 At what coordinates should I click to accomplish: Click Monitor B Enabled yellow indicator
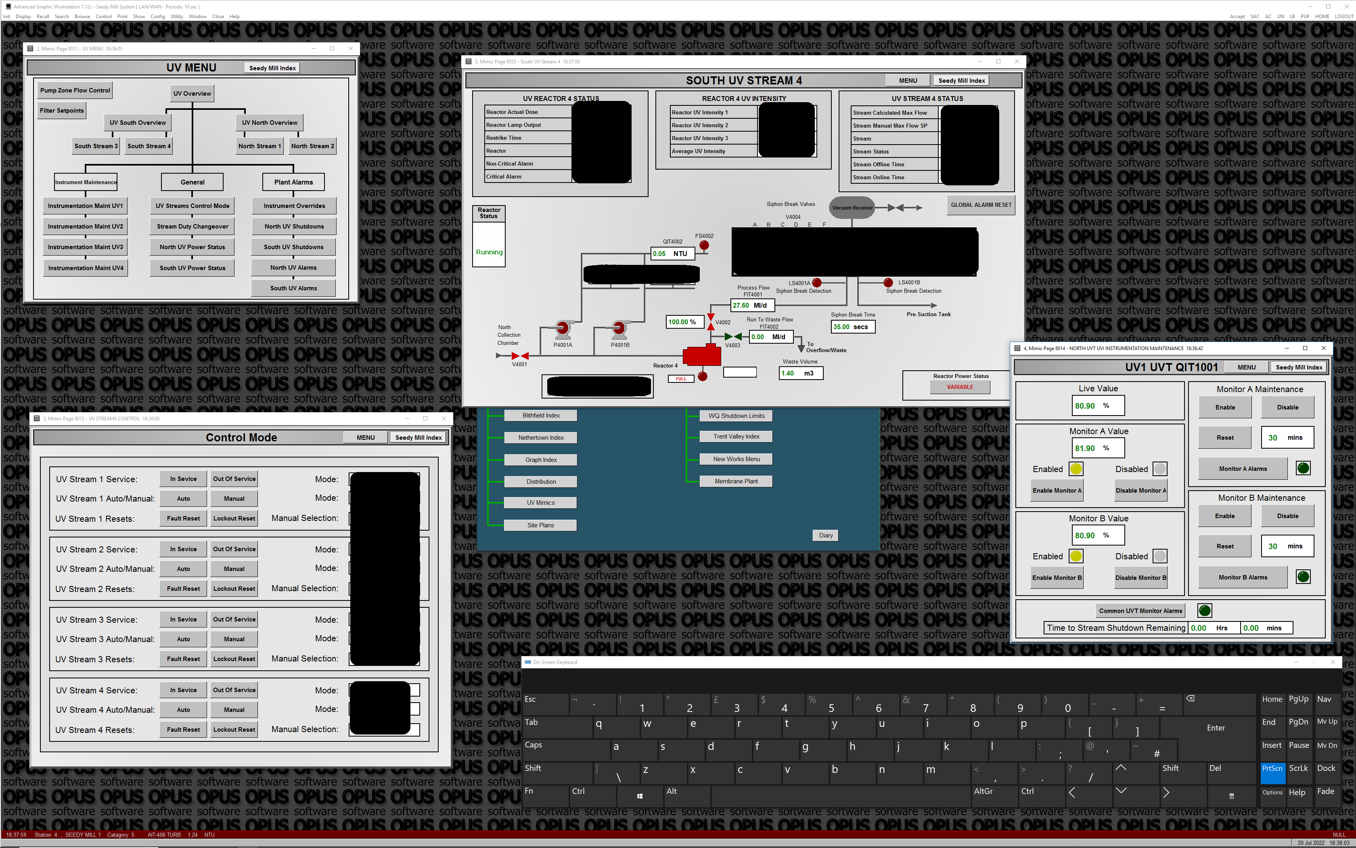(1076, 556)
